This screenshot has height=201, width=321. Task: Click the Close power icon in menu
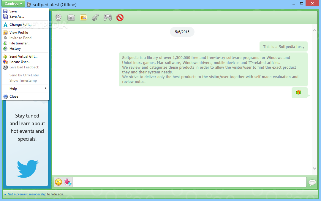click(x=5, y=97)
